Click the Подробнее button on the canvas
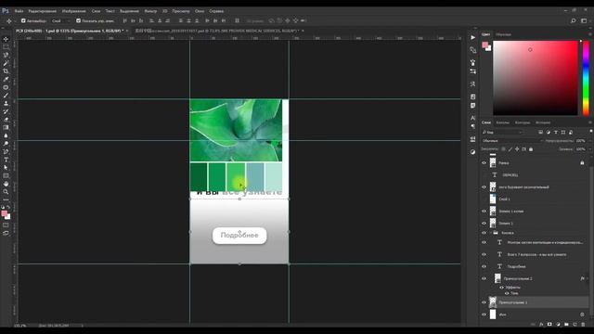This screenshot has width=594, height=334. click(x=239, y=235)
